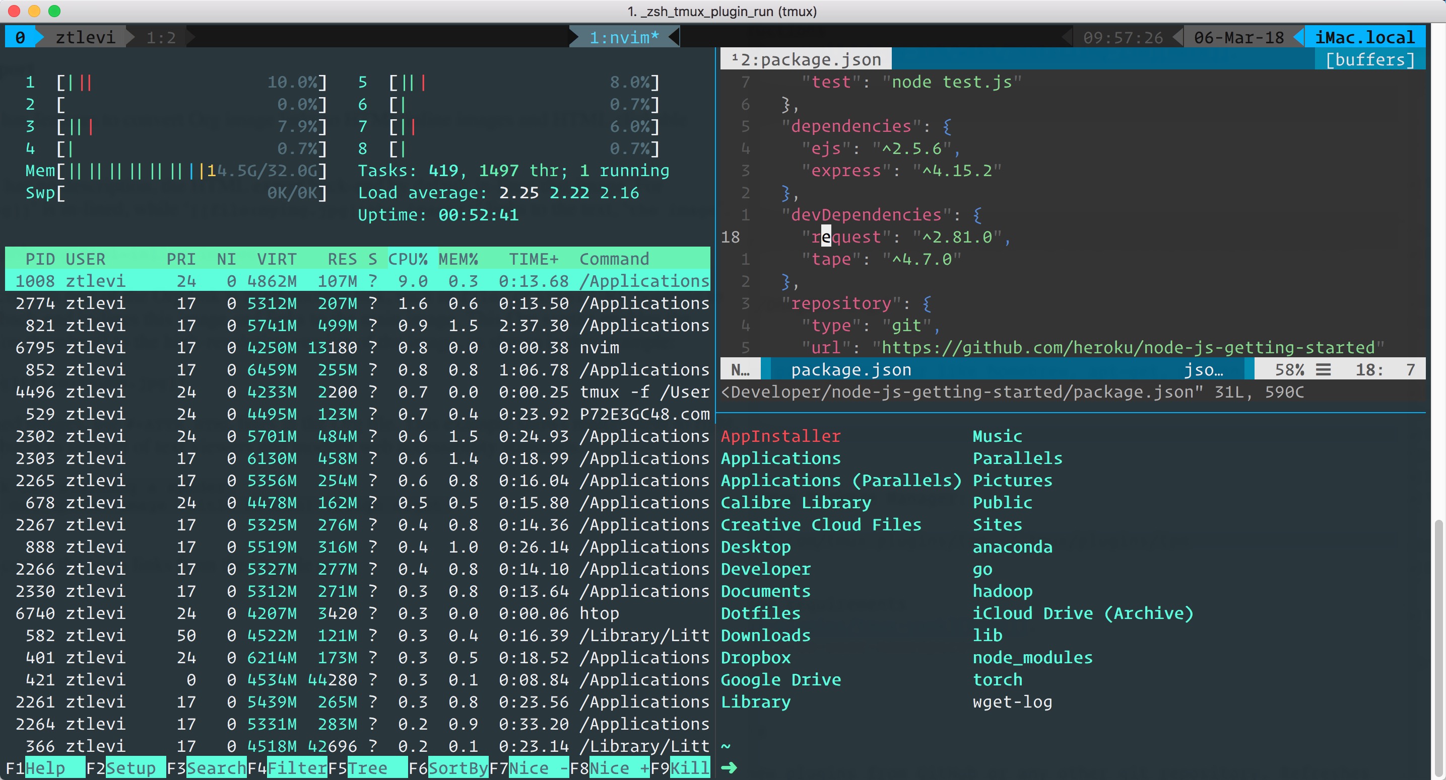Screen dimensions: 1446x780
Task: Click the Developer directory in listing
Action: pyautogui.click(x=765, y=569)
